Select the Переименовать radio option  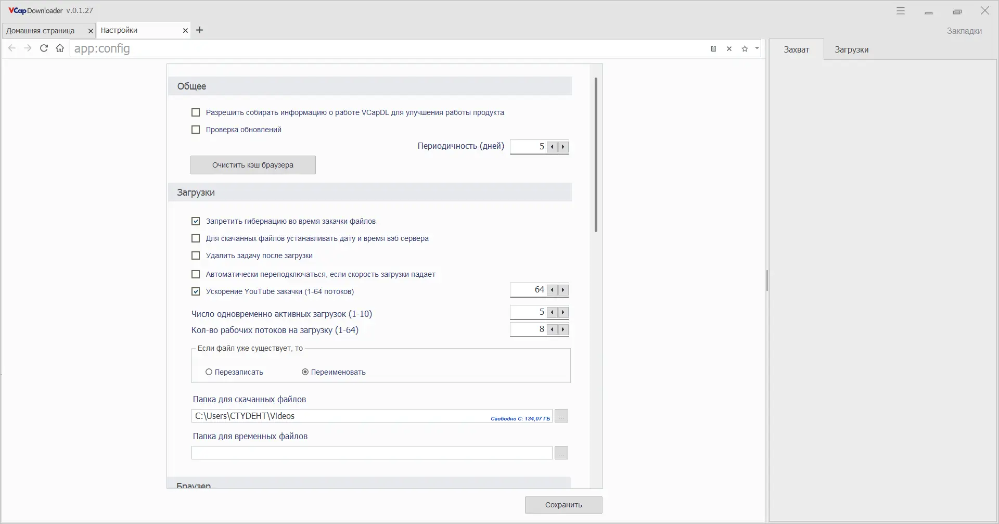click(x=305, y=372)
